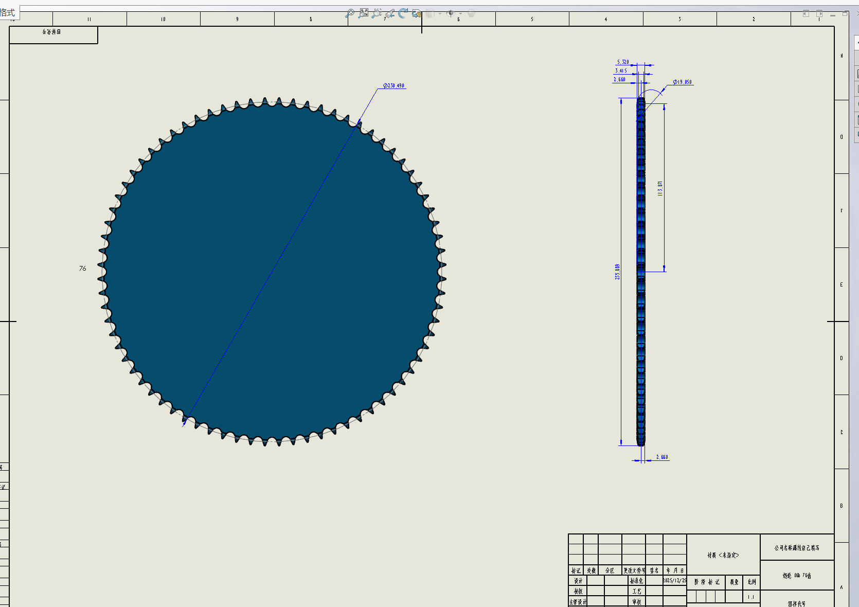Restore down the drawing document window
This screenshot has height=607, width=859.
pos(846,13)
